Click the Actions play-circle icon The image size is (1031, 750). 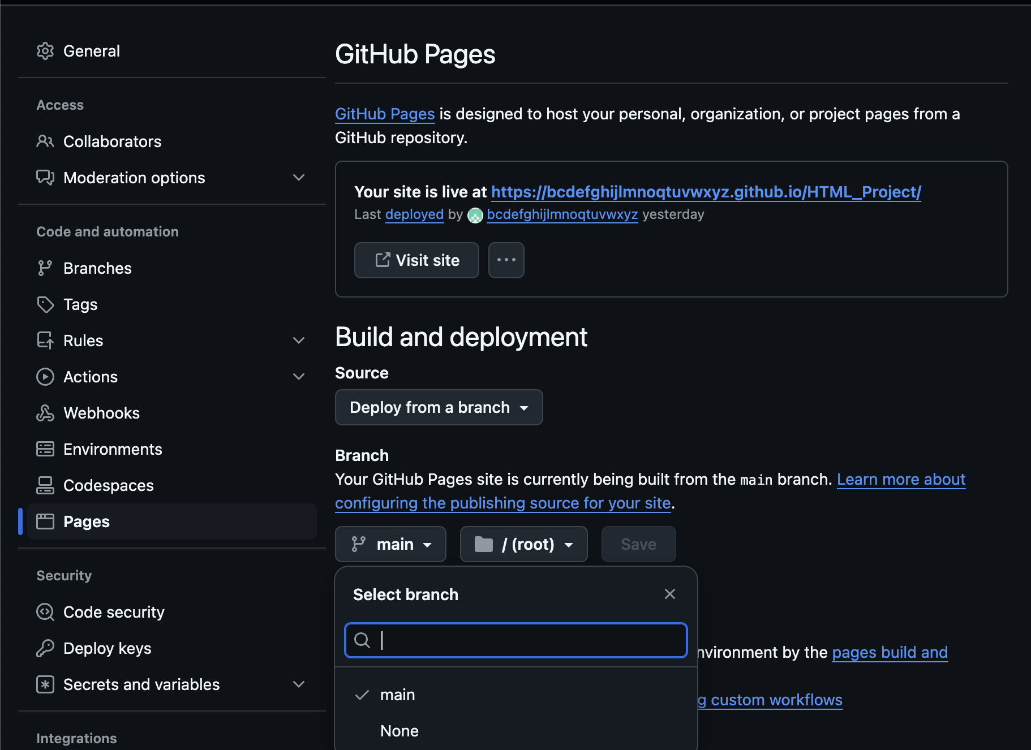[x=45, y=377]
